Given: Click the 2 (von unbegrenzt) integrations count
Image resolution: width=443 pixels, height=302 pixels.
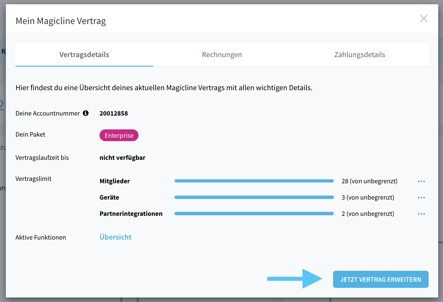Looking at the screenshot, I should click(368, 214).
